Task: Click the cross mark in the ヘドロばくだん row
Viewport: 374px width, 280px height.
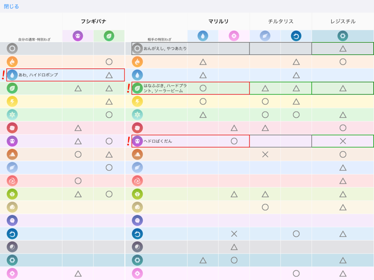Action: point(343,141)
